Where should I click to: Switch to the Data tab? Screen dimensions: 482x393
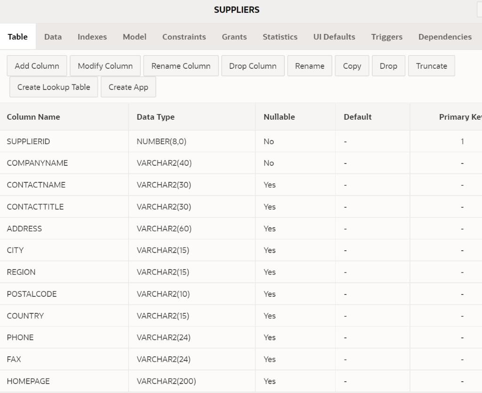[x=53, y=37]
